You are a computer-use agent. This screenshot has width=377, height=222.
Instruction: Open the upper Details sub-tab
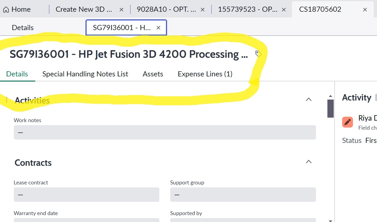click(23, 28)
